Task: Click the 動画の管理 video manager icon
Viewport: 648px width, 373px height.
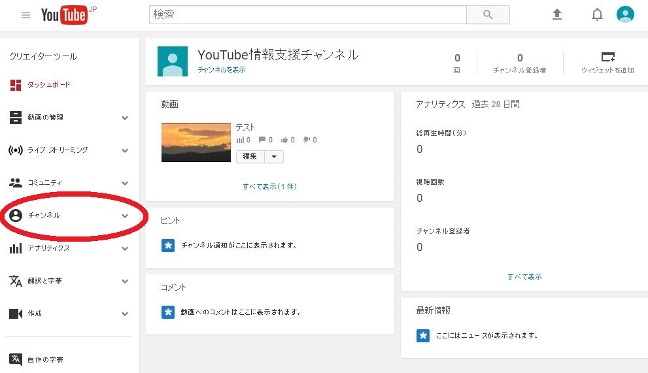Action: pos(16,118)
